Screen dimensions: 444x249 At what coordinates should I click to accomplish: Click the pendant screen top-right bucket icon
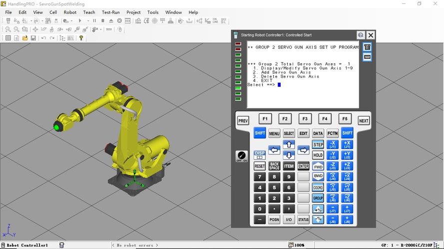367,47
